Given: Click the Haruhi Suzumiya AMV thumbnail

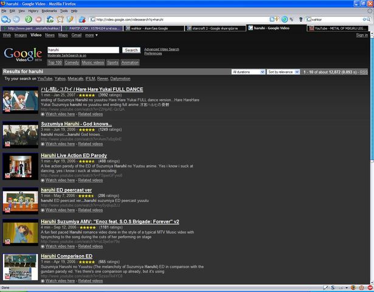Looking at the screenshot, I should click(x=20, y=232).
